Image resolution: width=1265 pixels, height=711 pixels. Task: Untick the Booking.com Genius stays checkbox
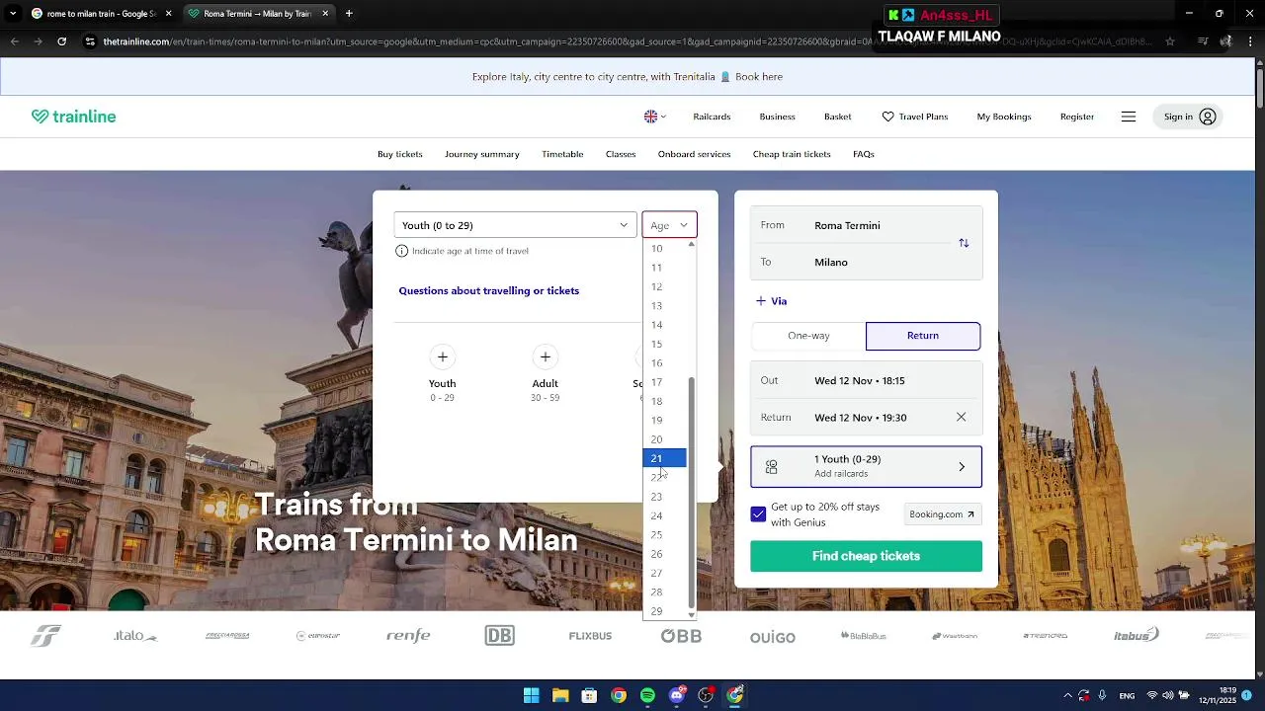coord(758,514)
